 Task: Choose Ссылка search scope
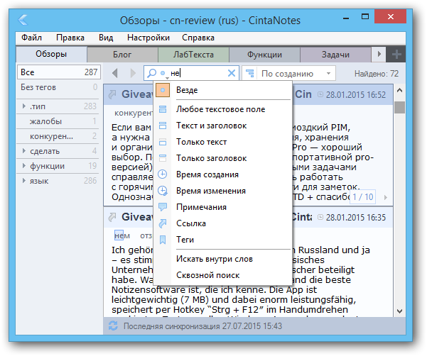(223, 223)
